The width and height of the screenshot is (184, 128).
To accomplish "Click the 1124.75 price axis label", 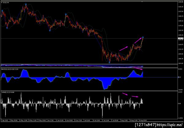I will [x=181, y=45].
